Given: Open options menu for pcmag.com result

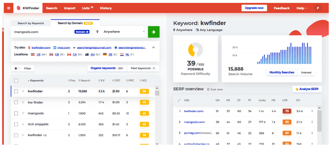Looking at the screenshot, I should click(312, 133).
